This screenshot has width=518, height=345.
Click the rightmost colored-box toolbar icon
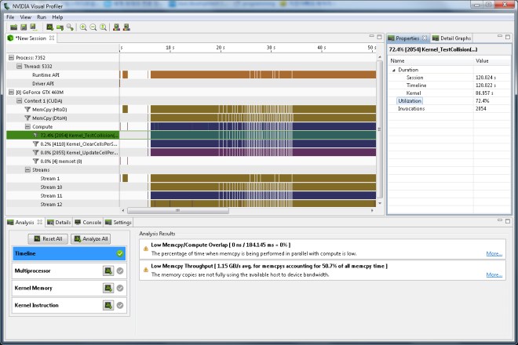(x=126, y=27)
